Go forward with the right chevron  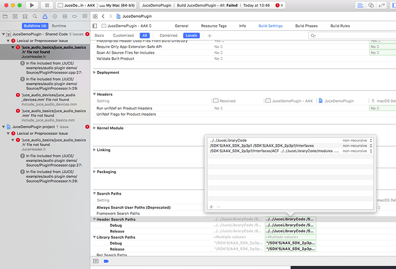click(x=111, y=17)
